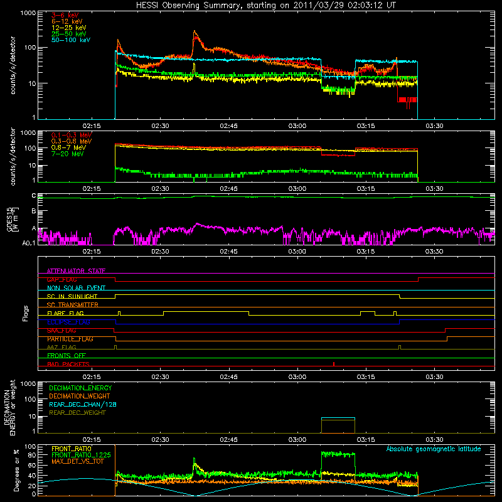Screen dimensions: 502x502
Task: Click the Degrees or % axis label
Action: click(x=16, y=470)
